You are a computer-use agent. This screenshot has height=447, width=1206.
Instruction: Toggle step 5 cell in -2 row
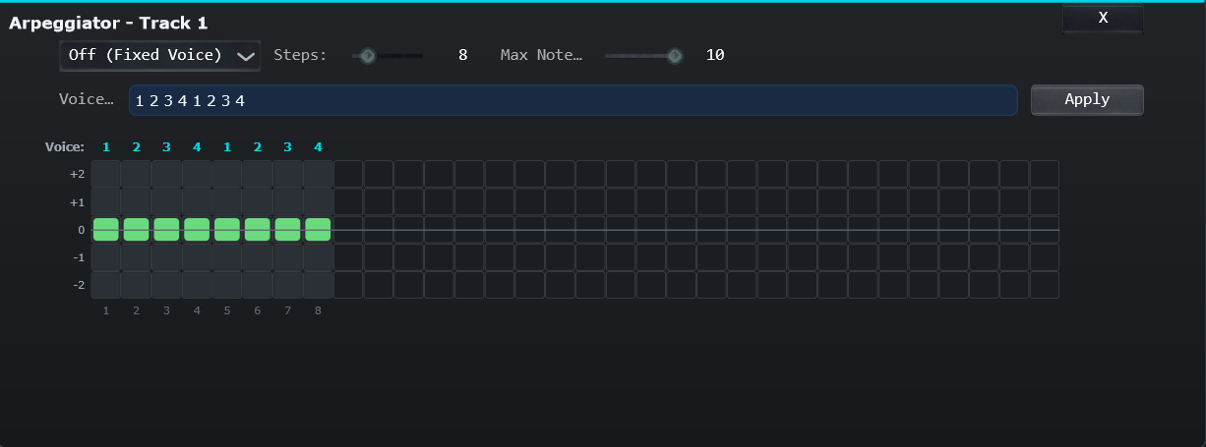[x=227, y=284]
